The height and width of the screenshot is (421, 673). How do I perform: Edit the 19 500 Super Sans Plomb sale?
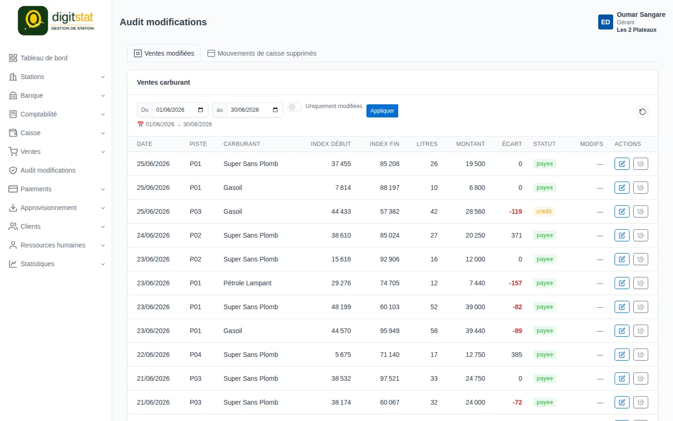[x=622, y=164]
